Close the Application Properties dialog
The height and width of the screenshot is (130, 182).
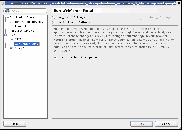coord(179,3)
